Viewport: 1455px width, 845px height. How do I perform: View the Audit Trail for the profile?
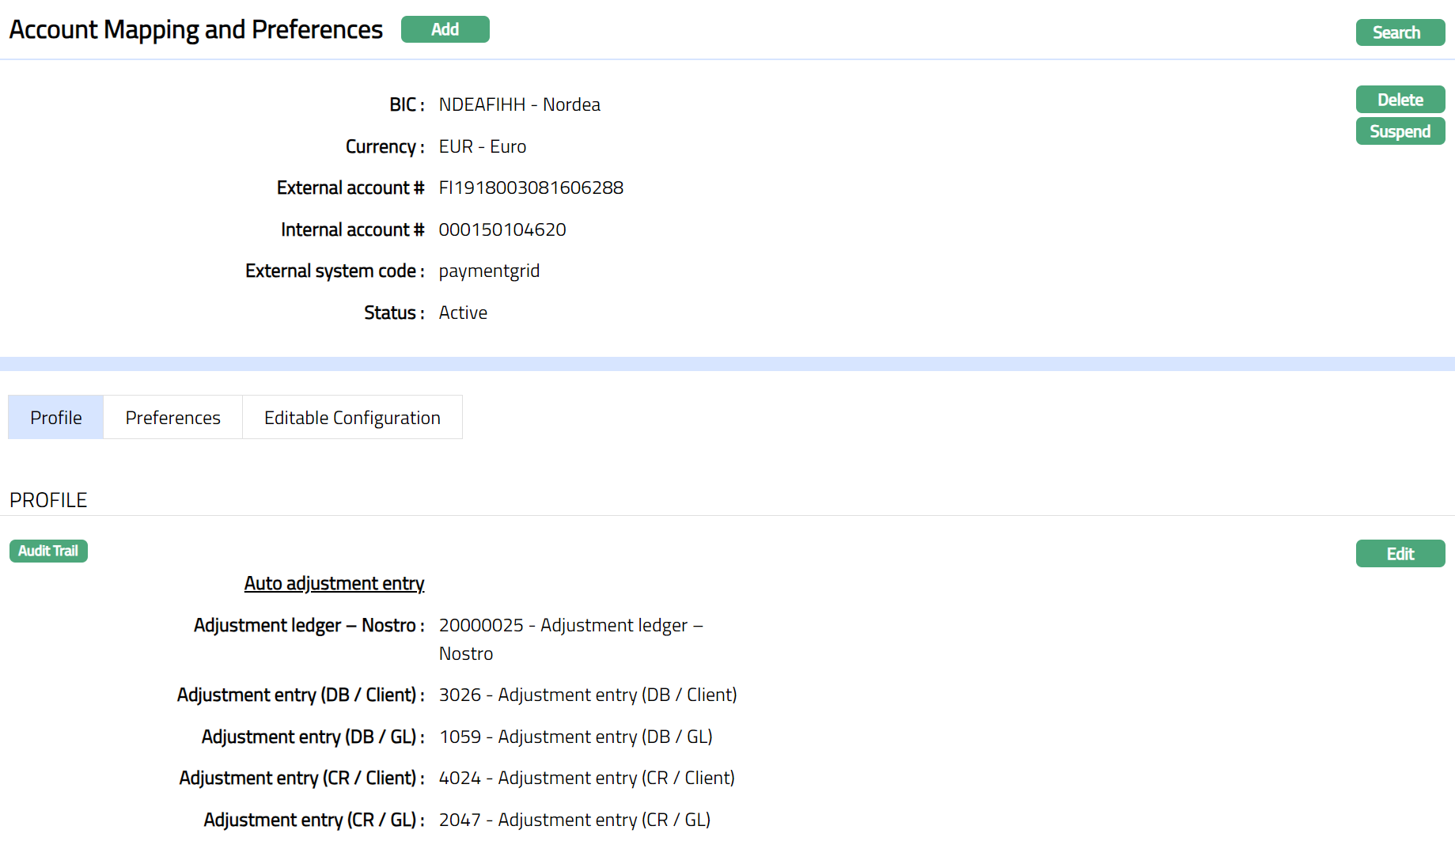pyautogui.click(x=48, y=551)
